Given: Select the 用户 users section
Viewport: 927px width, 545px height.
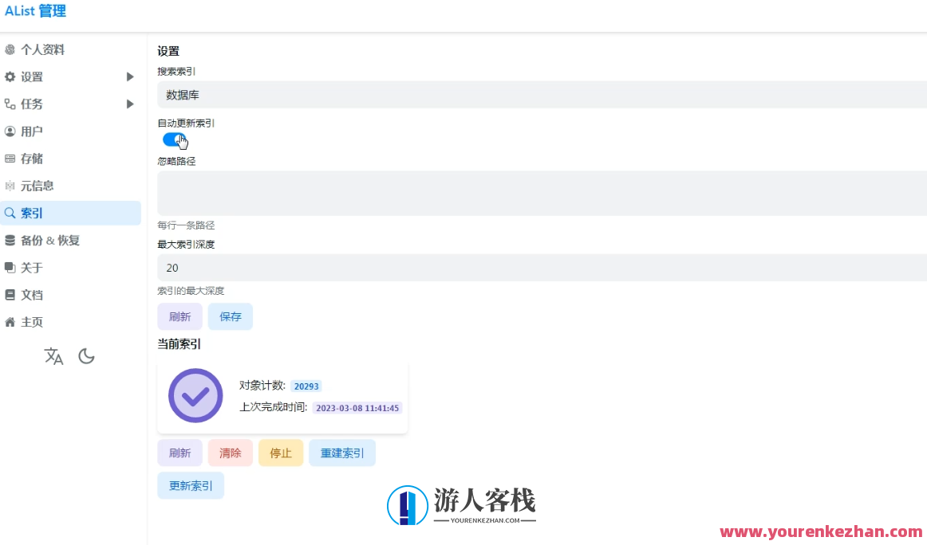Looking at the screenshot, I should pos(34,131).
